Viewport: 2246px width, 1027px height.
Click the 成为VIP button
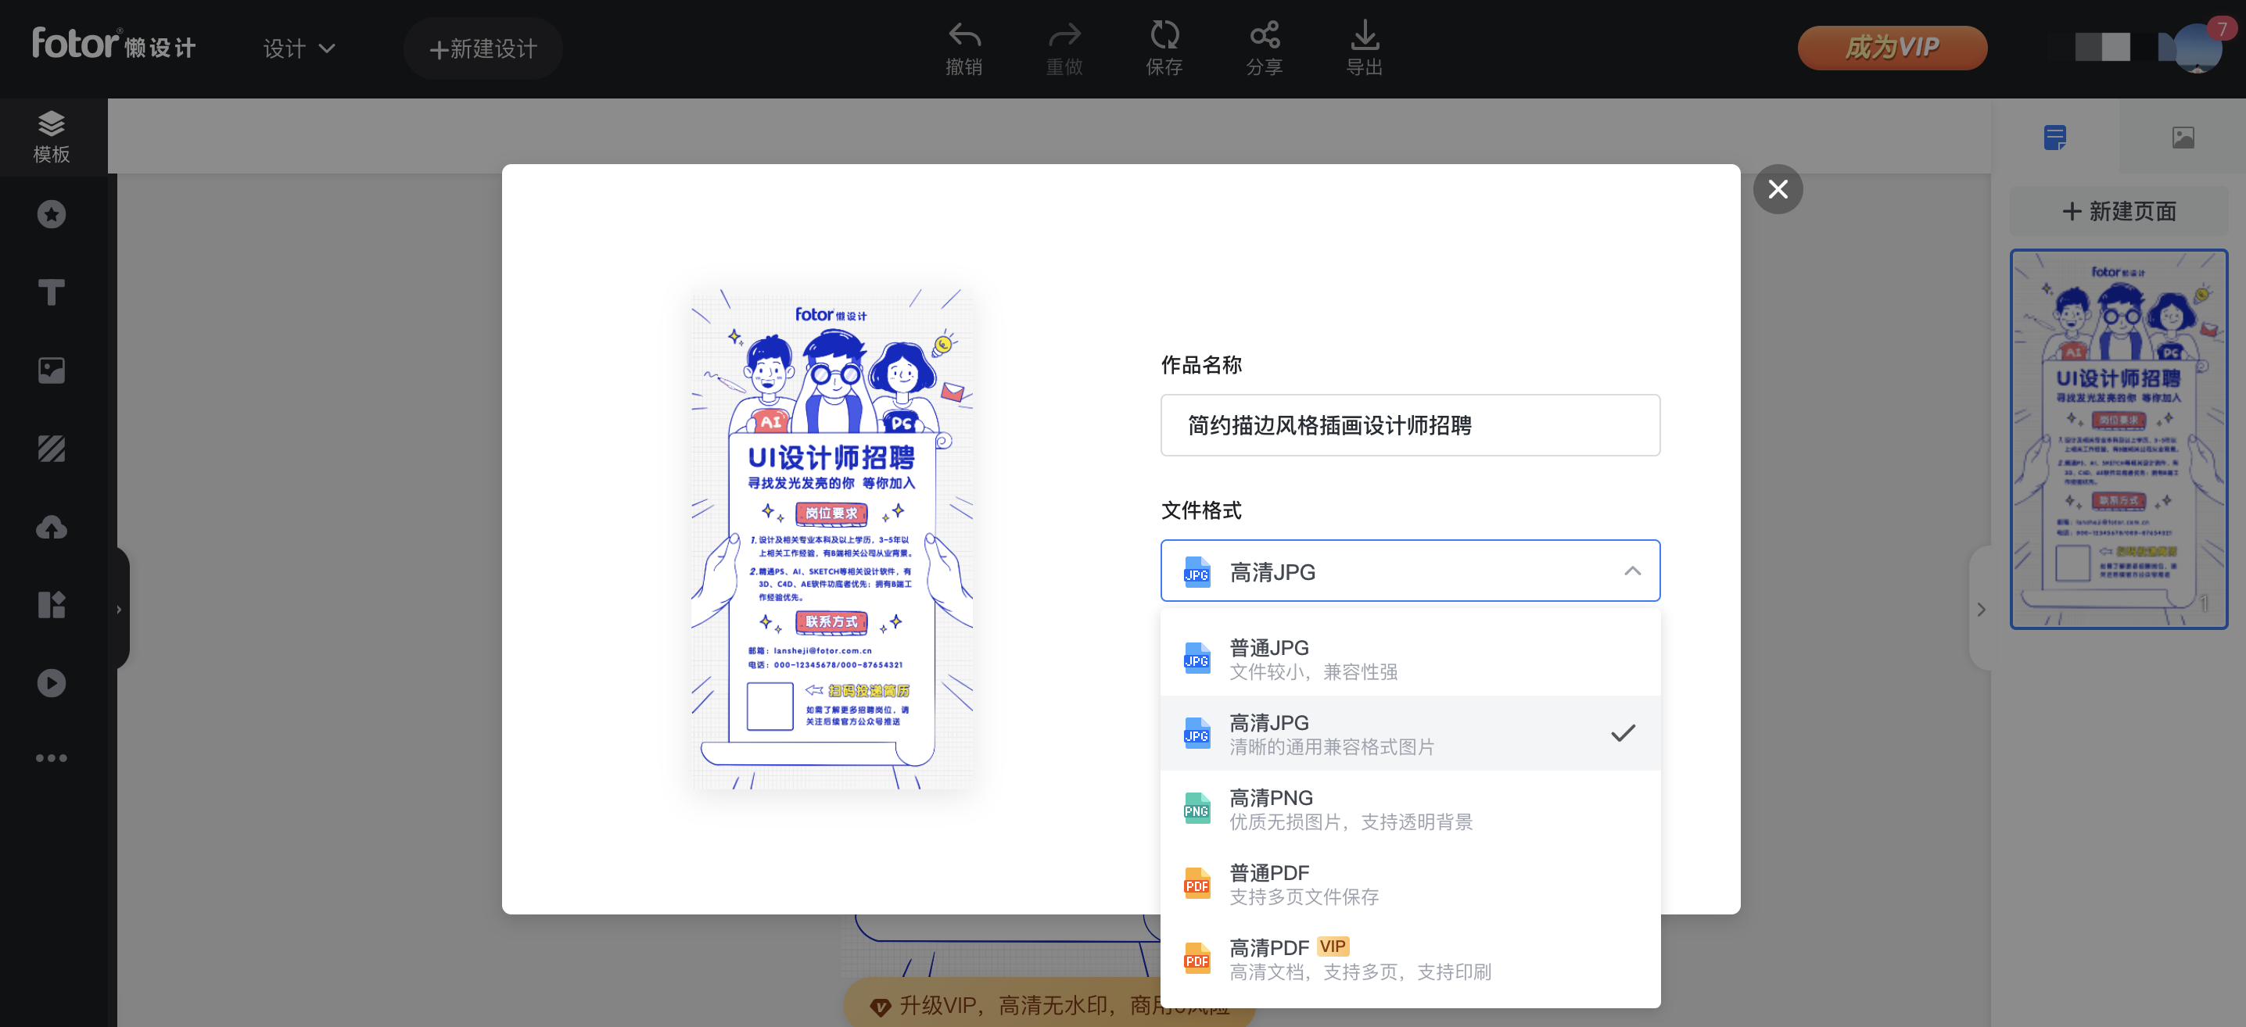click(x=1891, y=47)
